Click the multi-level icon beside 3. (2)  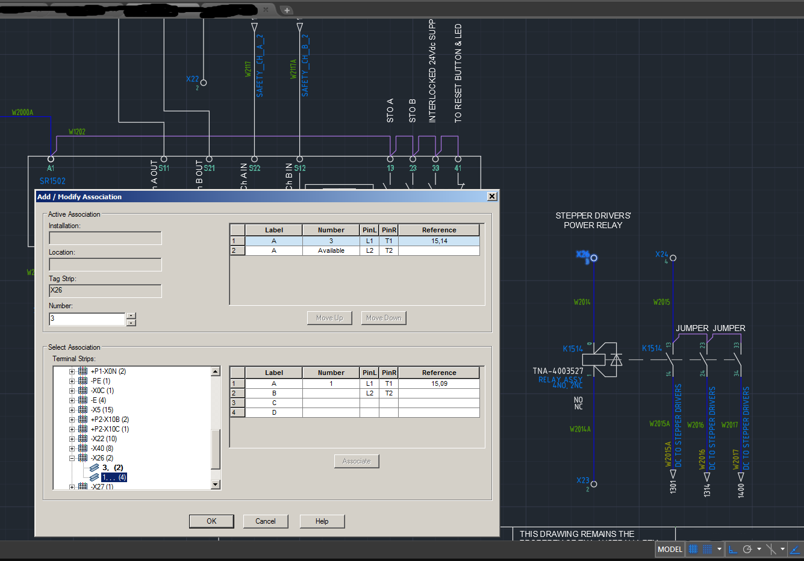click(x=95, y=468)
